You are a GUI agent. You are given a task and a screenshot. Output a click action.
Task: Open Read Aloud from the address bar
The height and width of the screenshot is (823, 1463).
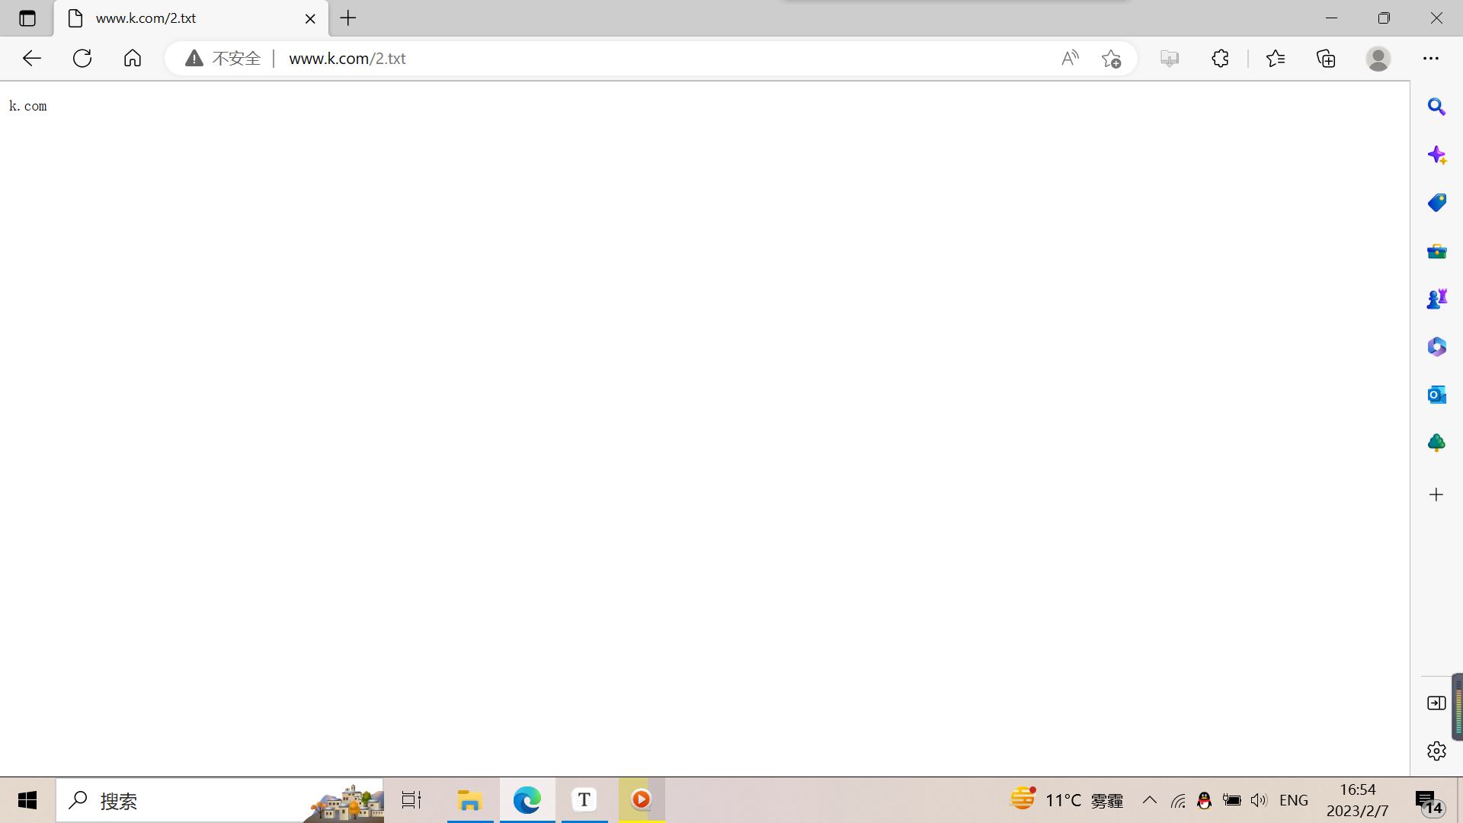(1070, 59)
